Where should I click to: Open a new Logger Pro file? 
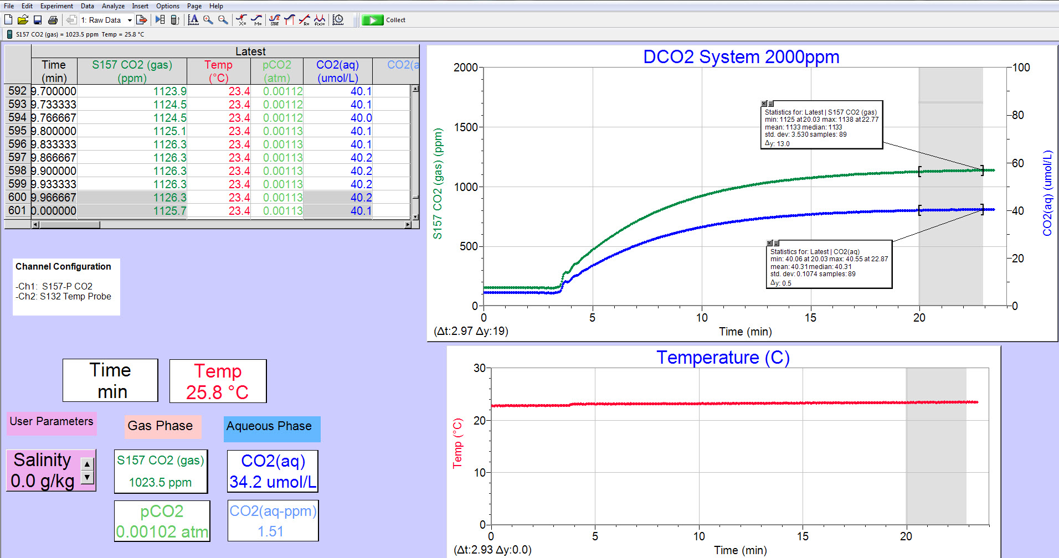(7, 19)
